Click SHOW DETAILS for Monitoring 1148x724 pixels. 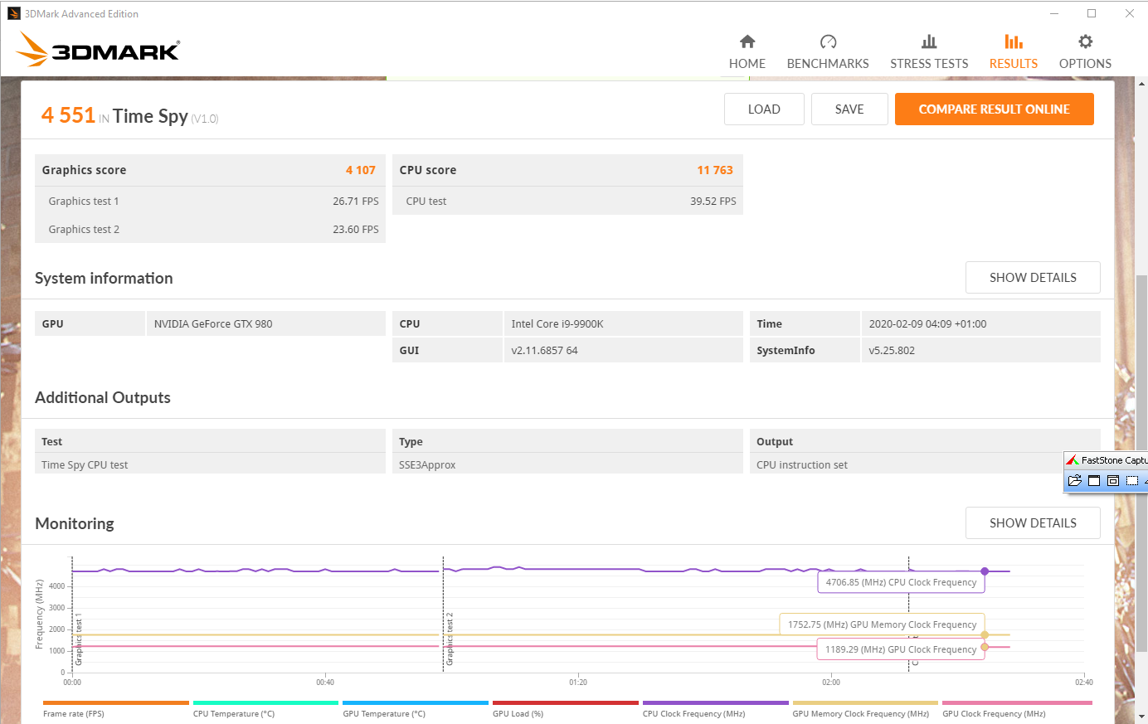pos(1033,523)
